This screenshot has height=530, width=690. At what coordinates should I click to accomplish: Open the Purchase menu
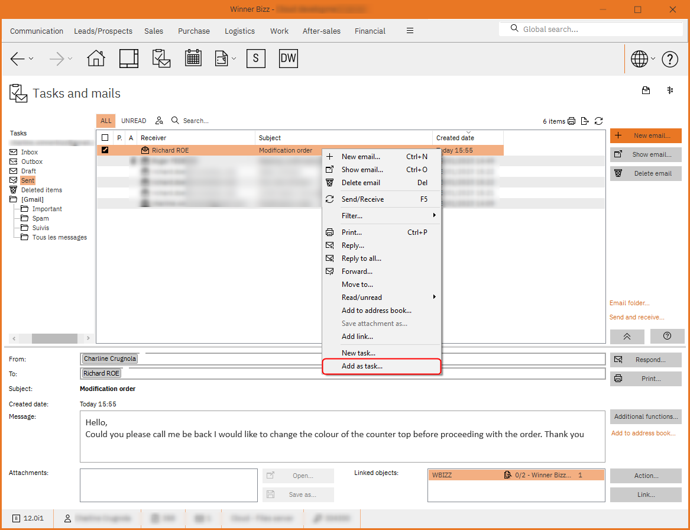click(x=193, y=31)
